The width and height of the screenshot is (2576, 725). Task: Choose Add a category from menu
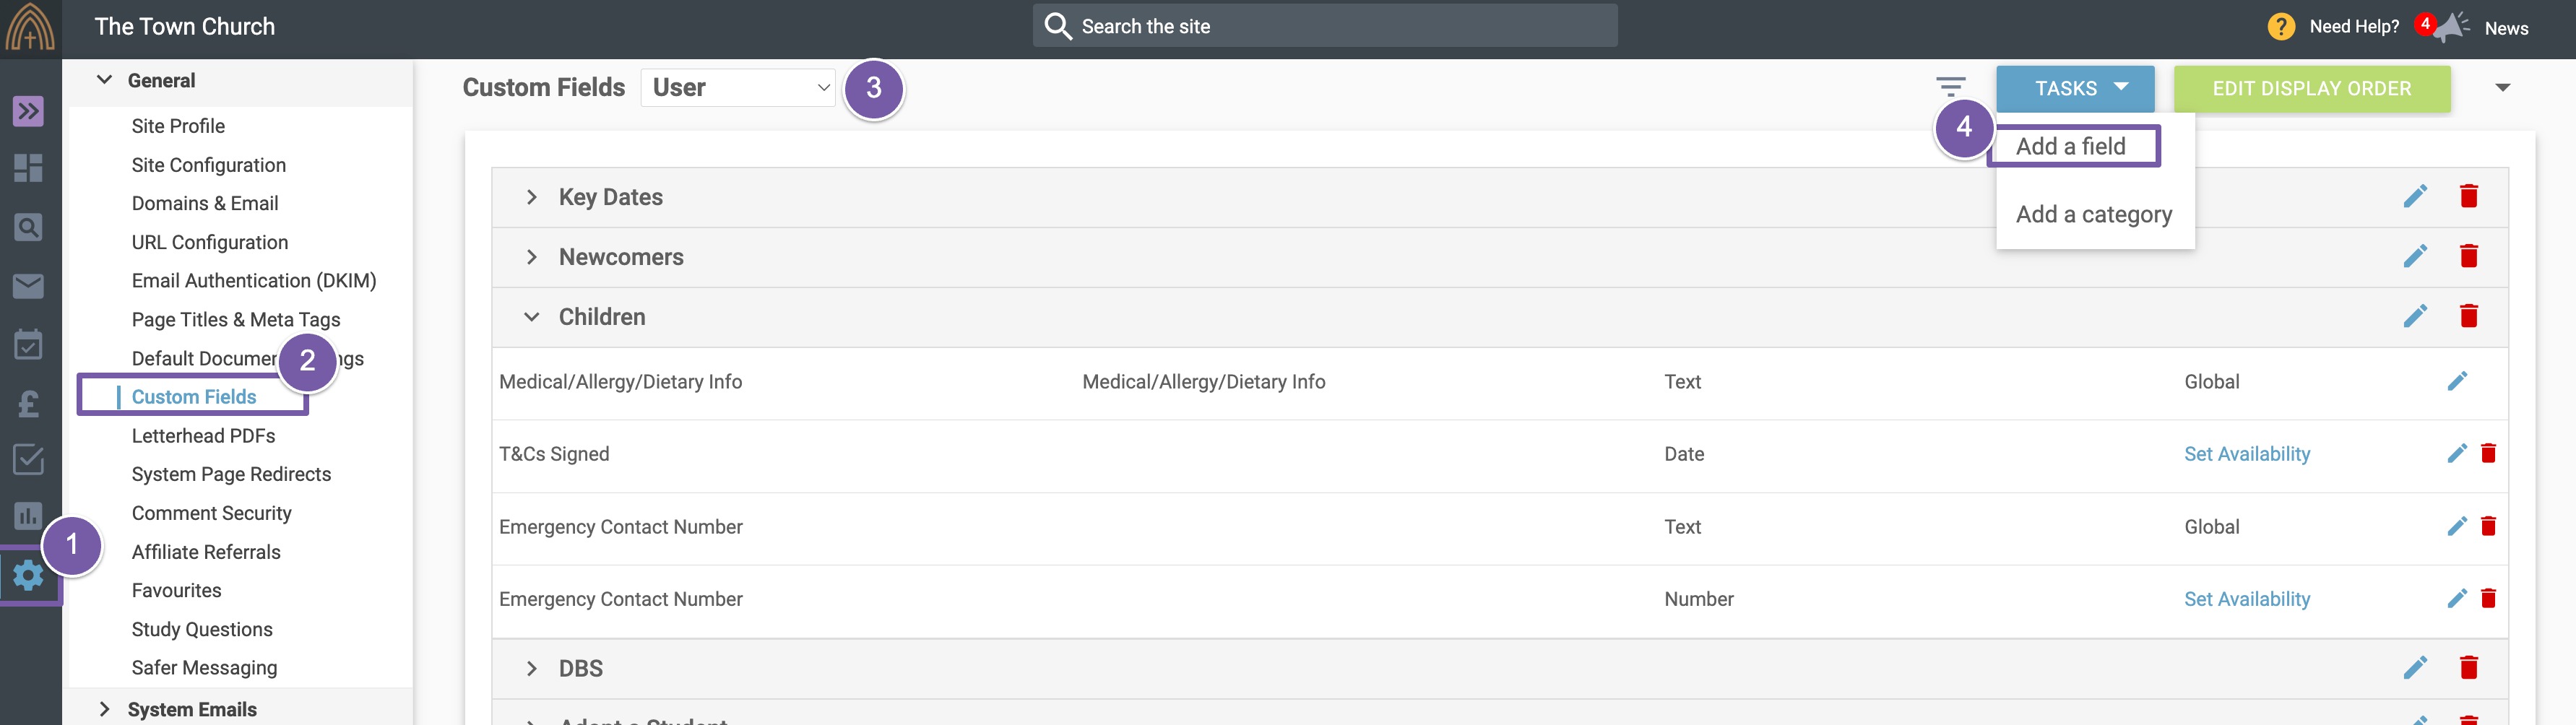2093,214
